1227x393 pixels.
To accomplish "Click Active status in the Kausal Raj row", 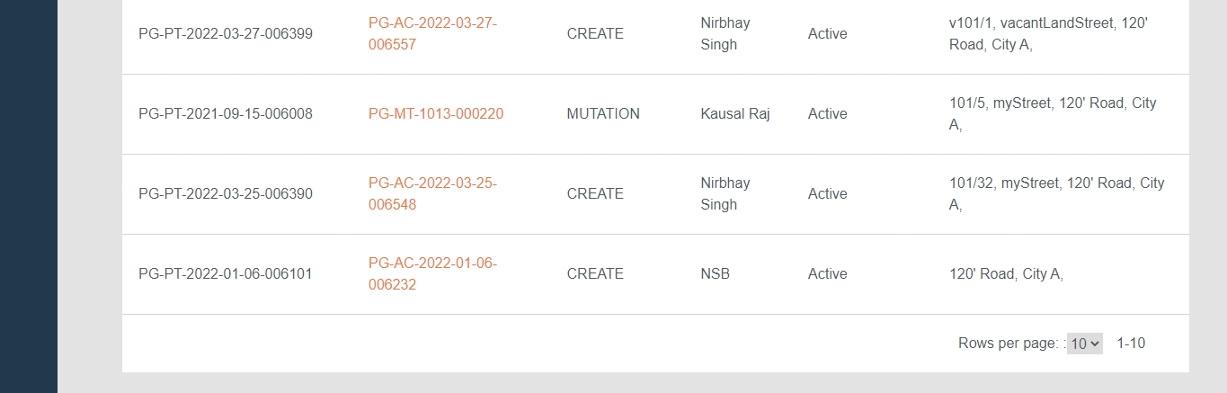I will (x=827, y=114).
